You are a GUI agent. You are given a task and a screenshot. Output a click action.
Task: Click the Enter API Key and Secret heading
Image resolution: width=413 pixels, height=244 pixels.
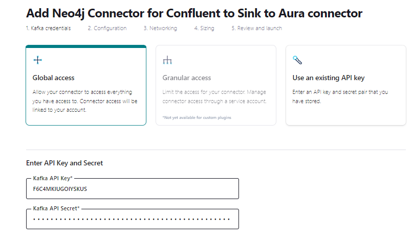click(x=64, y=163)
